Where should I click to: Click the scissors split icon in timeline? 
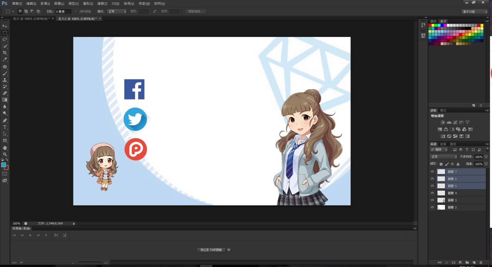coord(56,235)
